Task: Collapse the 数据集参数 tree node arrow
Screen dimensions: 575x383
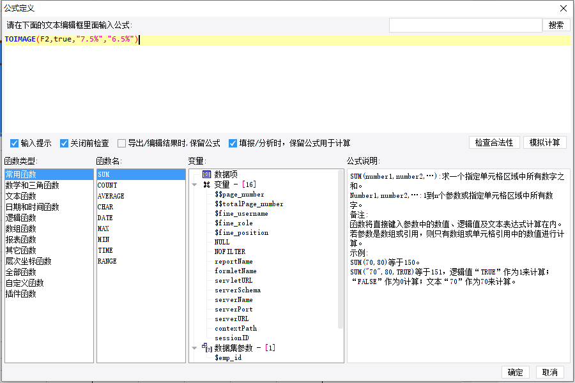Action: [195, 348]
